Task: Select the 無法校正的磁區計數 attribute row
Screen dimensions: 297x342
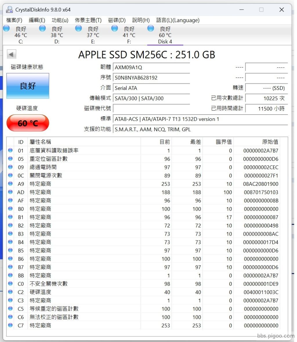Action: (x=143, y=317)
